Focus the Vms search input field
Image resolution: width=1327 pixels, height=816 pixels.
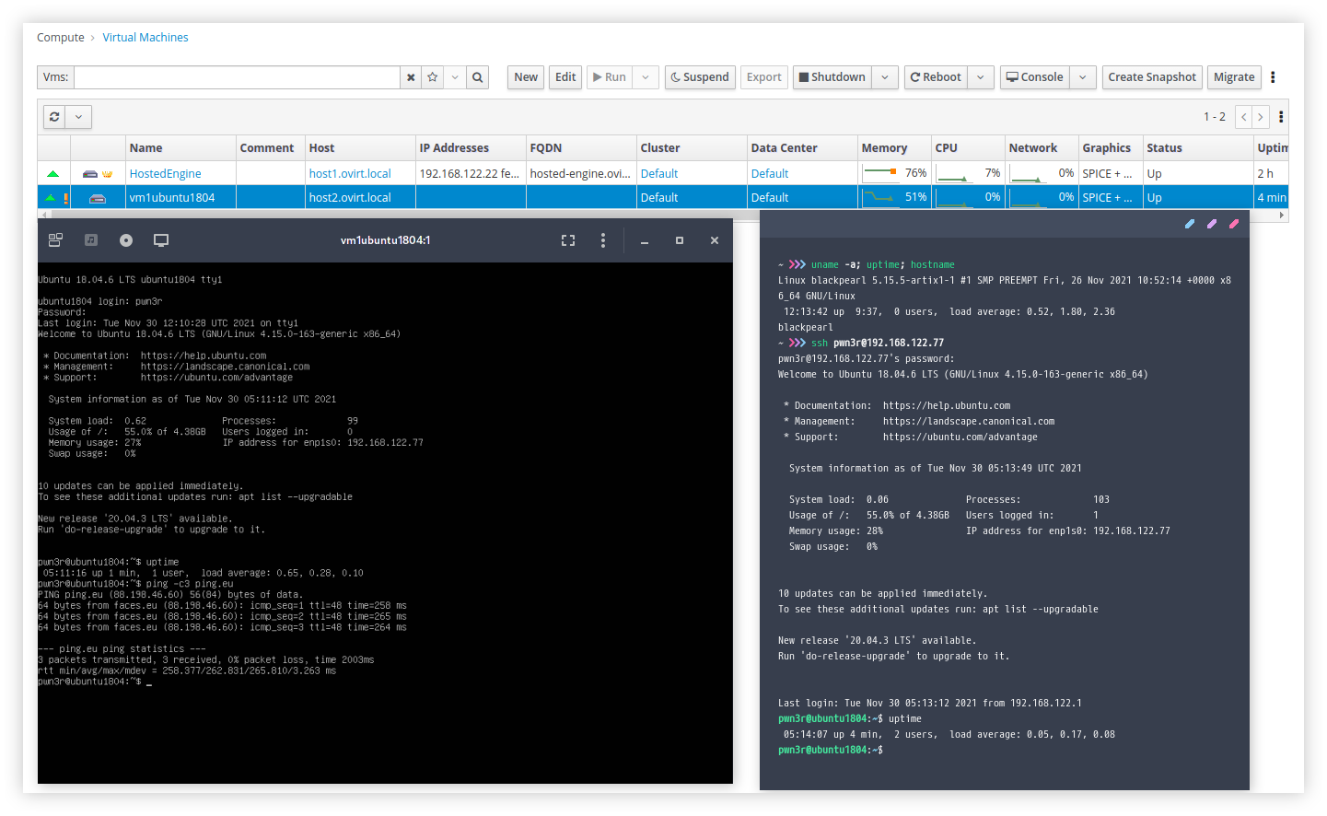(237, 77)
